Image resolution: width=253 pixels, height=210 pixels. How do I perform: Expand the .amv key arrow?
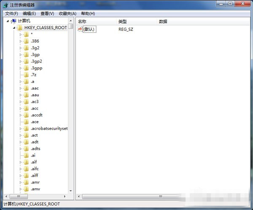point(21,189)
